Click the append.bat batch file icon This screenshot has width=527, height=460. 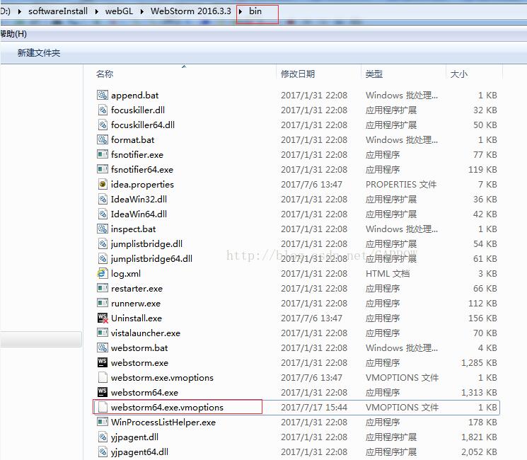point(103,96)
